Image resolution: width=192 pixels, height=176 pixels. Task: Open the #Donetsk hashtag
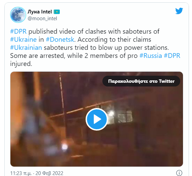click(x=60, y=39)
